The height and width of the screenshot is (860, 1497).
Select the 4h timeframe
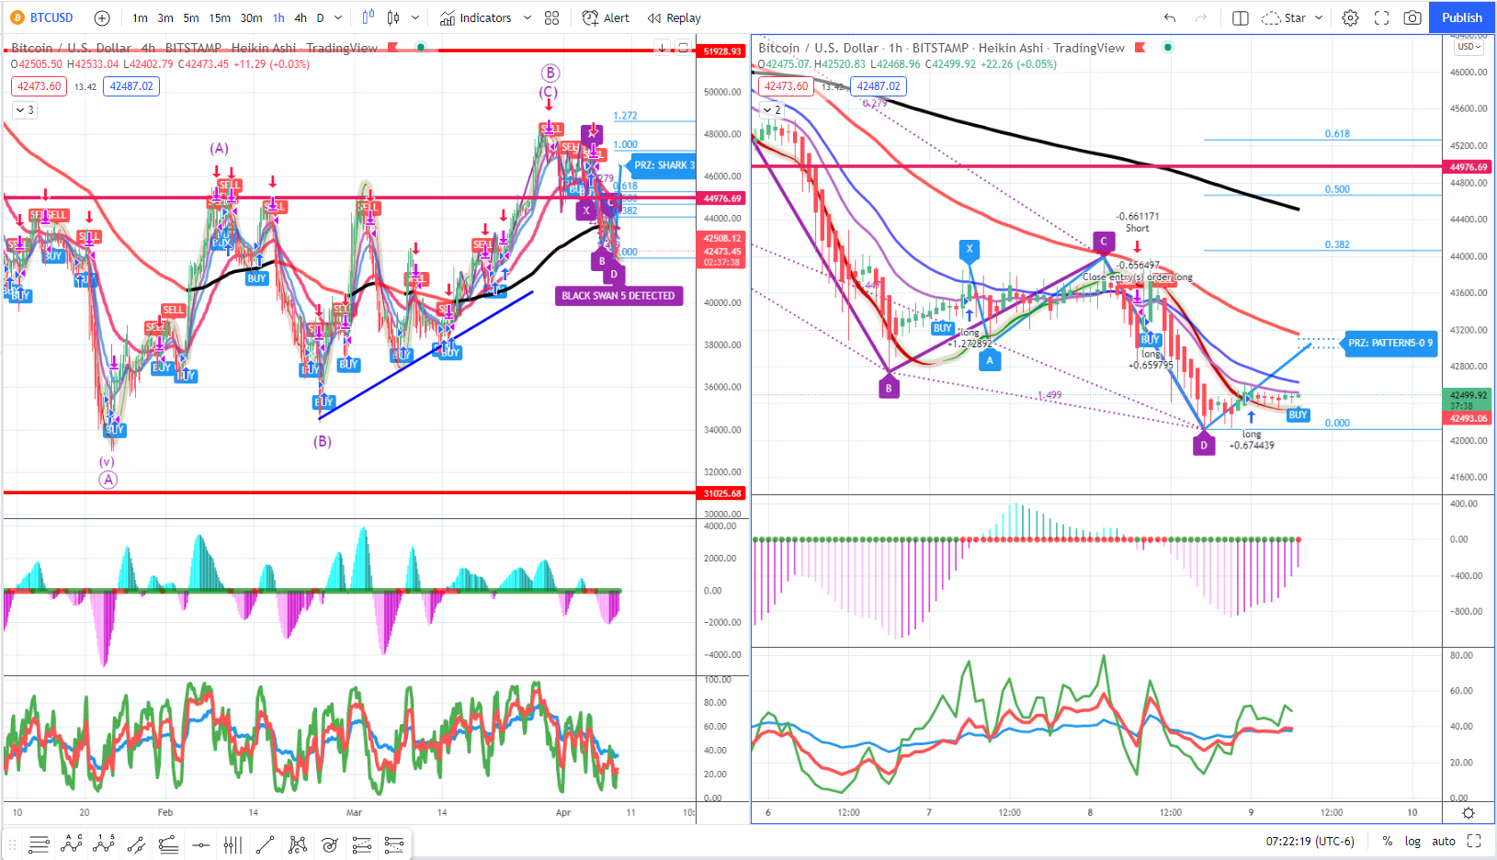(301, 17)
